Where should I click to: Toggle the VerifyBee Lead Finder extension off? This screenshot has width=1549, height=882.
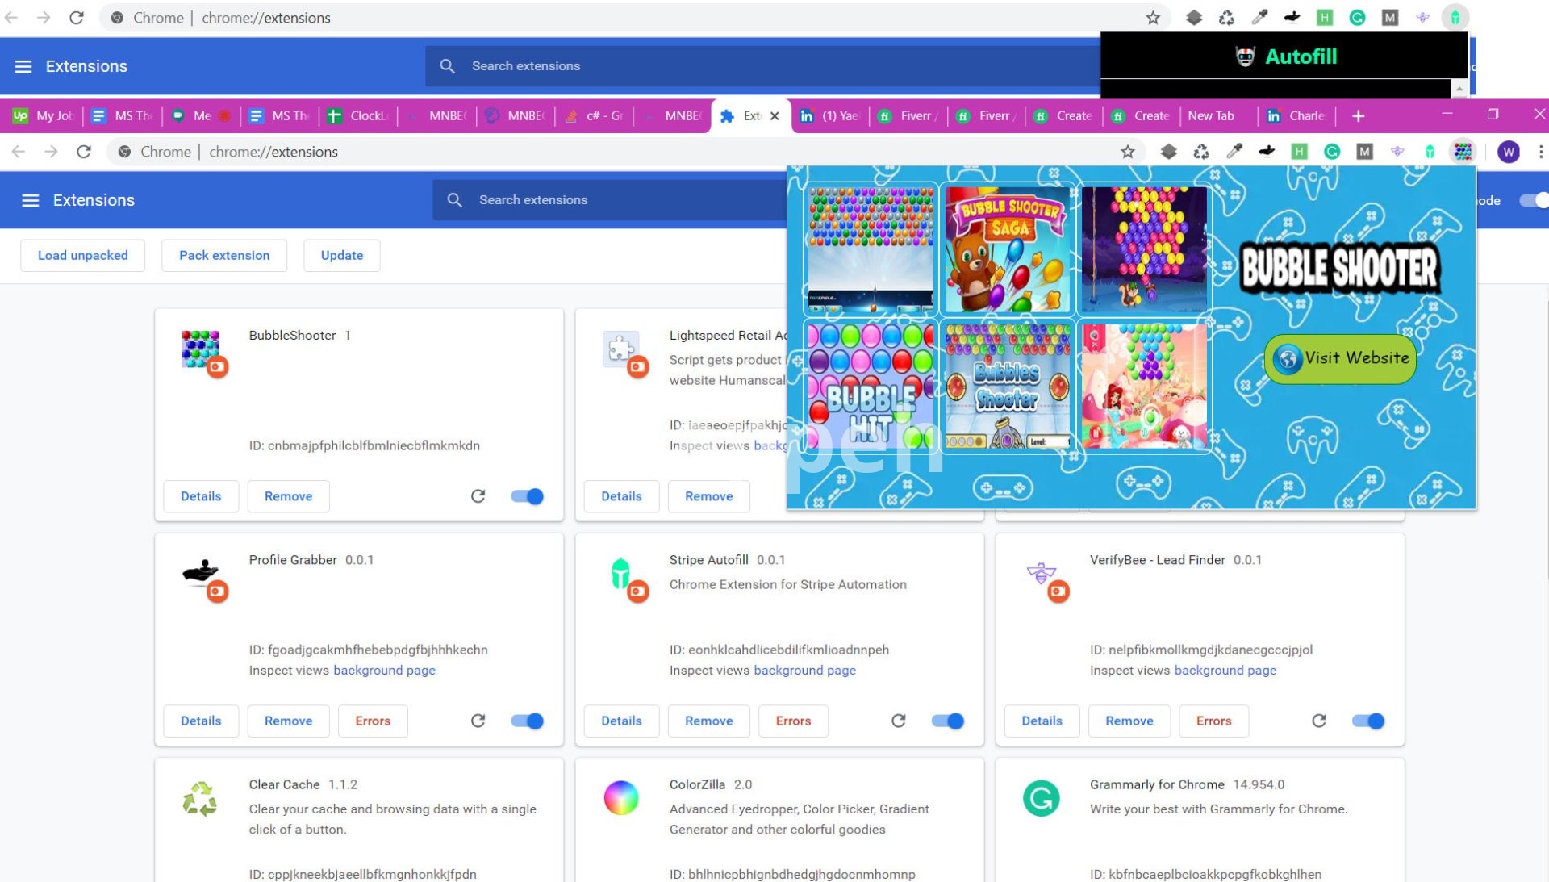[x=1367, y=721]
